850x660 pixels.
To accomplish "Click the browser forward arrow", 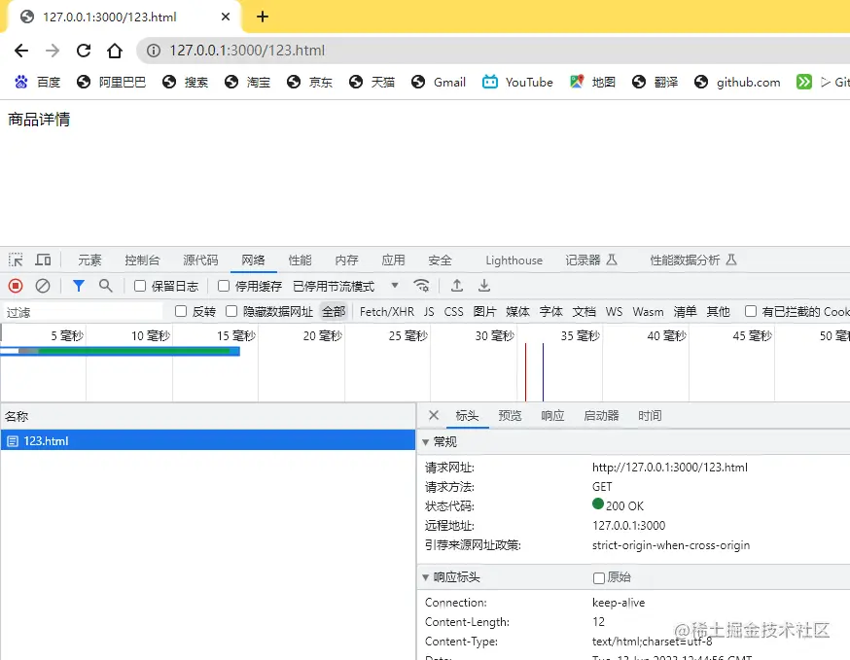I will [53, 51].
